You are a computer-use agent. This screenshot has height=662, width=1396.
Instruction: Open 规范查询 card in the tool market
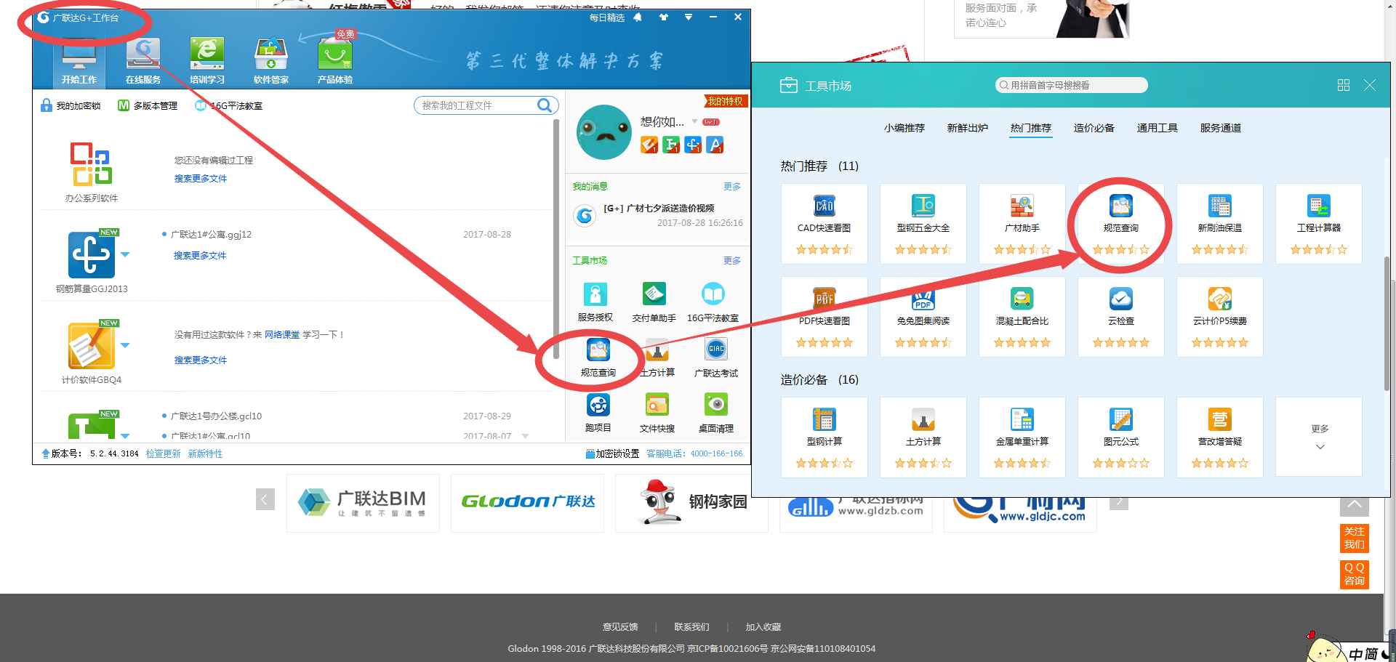tap(1121, 224)
